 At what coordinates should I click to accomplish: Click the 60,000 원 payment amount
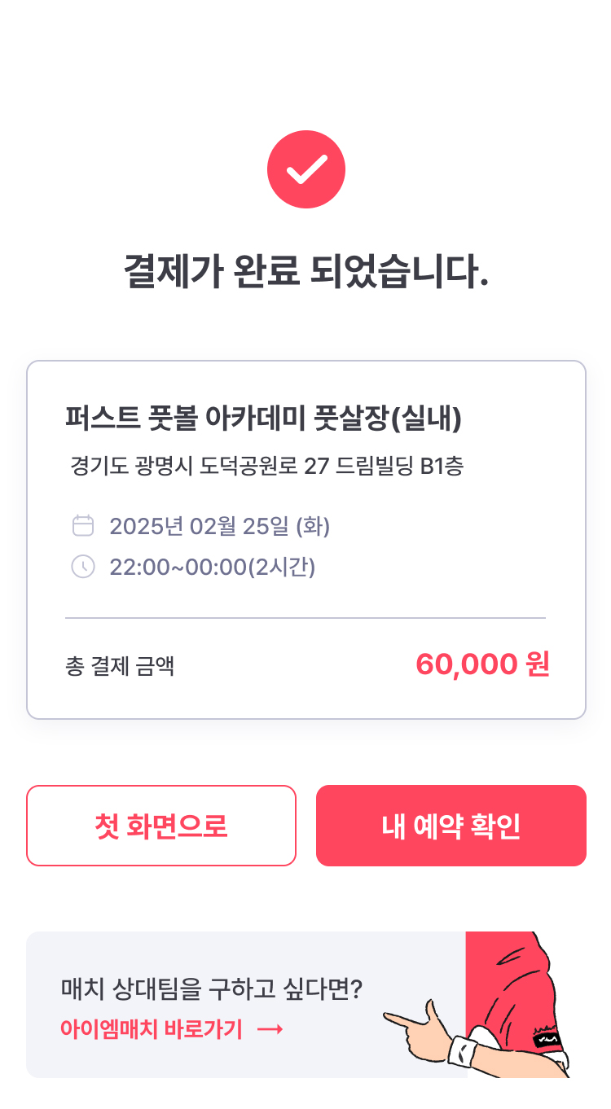pyautogui.click(x=482, y=664)
